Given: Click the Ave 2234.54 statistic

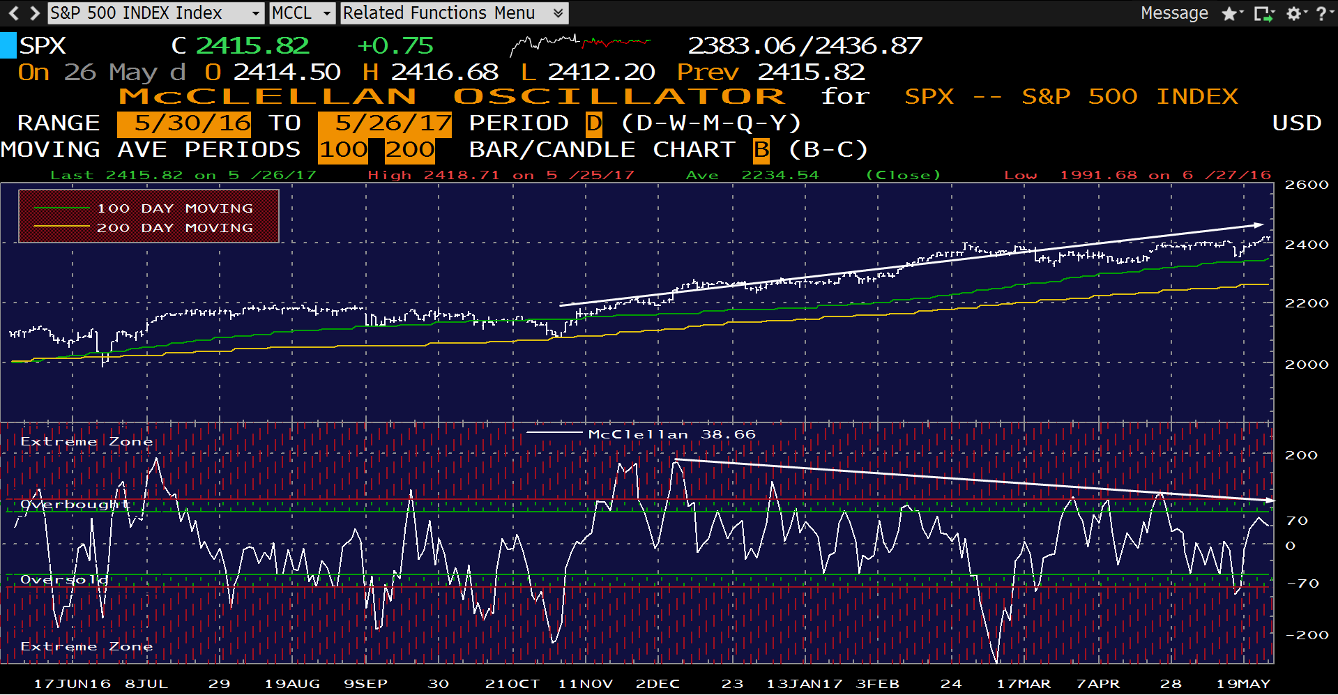Looking at the screenshot, I should 752,175.
